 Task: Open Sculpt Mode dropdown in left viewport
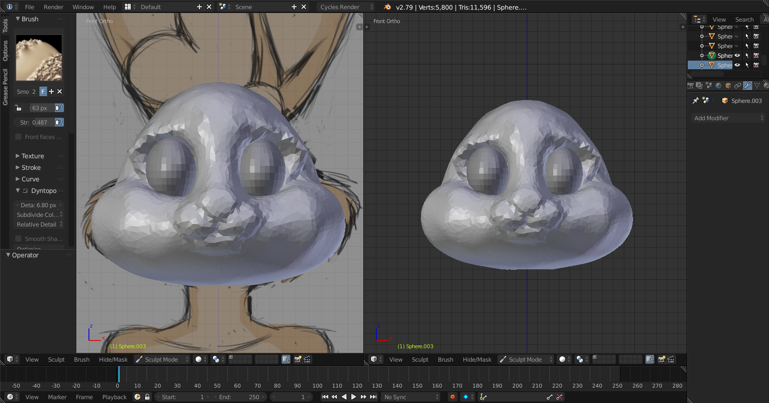point(162,359)
